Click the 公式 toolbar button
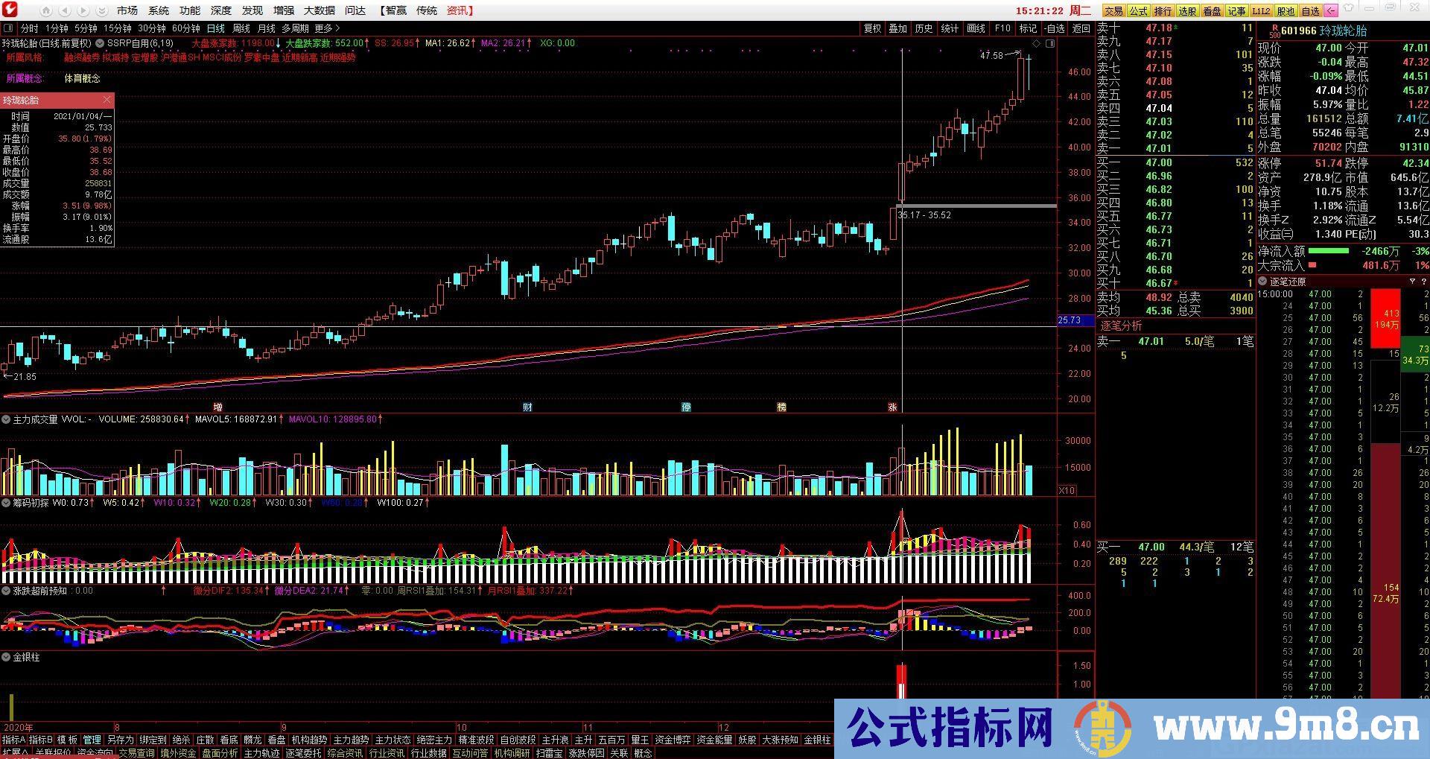This screenshot has height=759, width=1430. pyautogui.click(x=1138, y=11)
